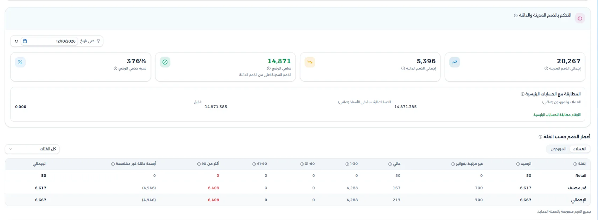This screenshot has width=598, height=220.
Task: Click info icon in 1-30 column header
Action: click(x=347, y=164)
